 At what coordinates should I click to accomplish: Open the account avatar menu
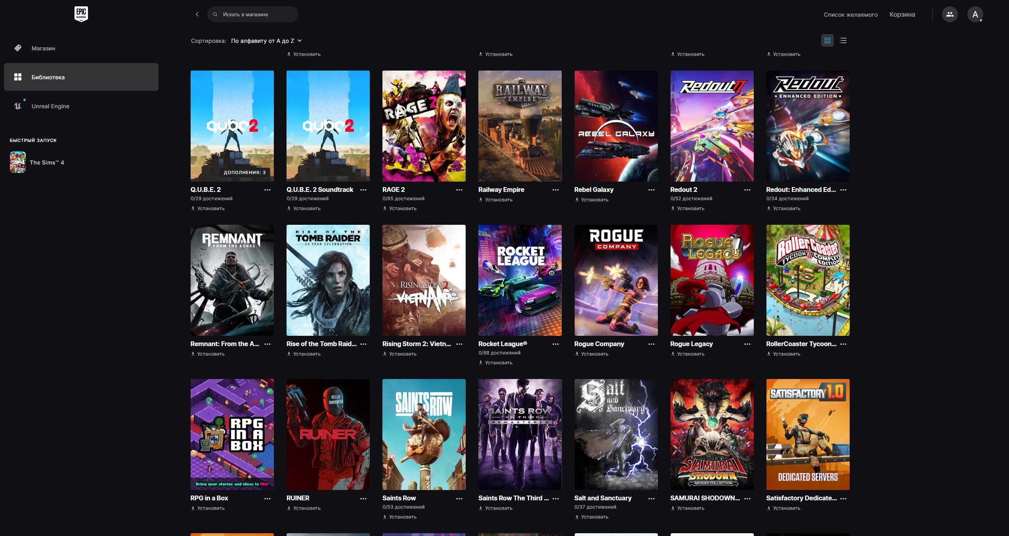click(x=975, y=14)
